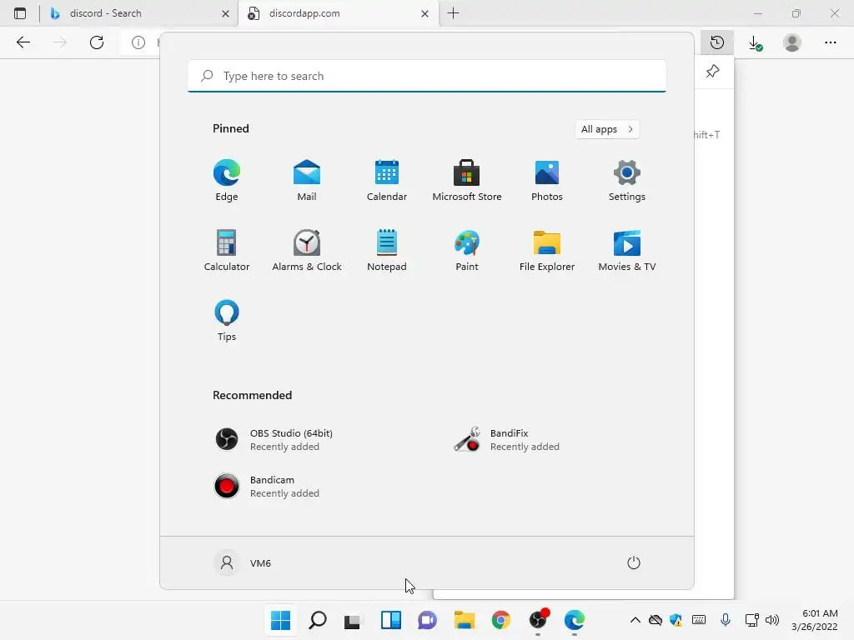The image size is (854, 640).
Task: Open Windows Security tray icon
Action: click(x=676, y=620)
